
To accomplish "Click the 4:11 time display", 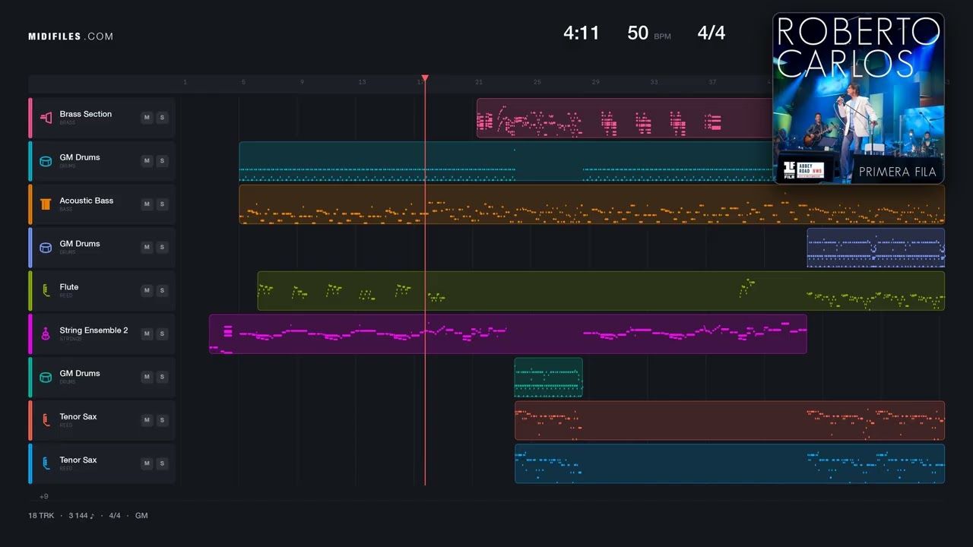I will (582, 33).
